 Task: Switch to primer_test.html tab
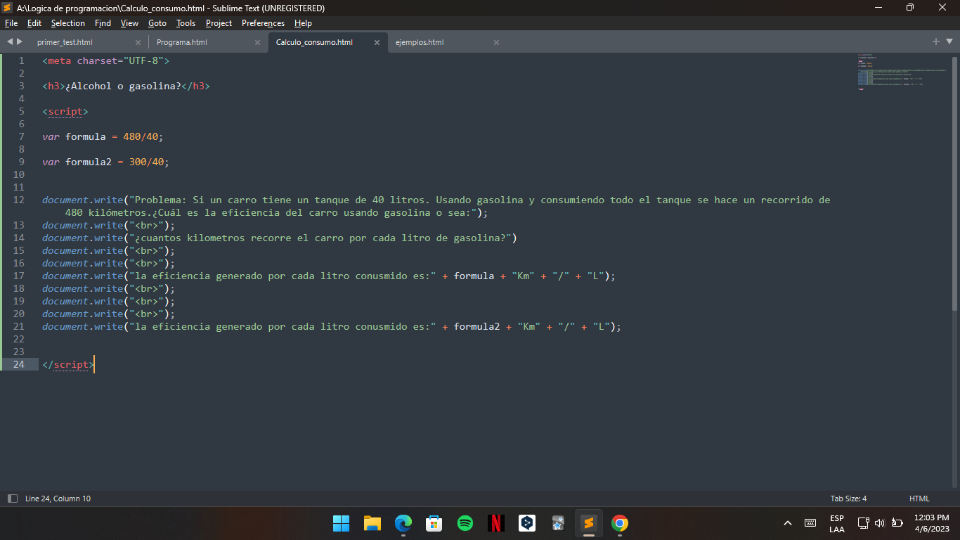65,42
